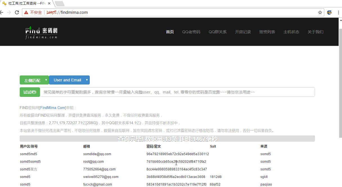Focus the search query input field
The width and height of the screenshot is (342, 187).
tap(177, 92)
